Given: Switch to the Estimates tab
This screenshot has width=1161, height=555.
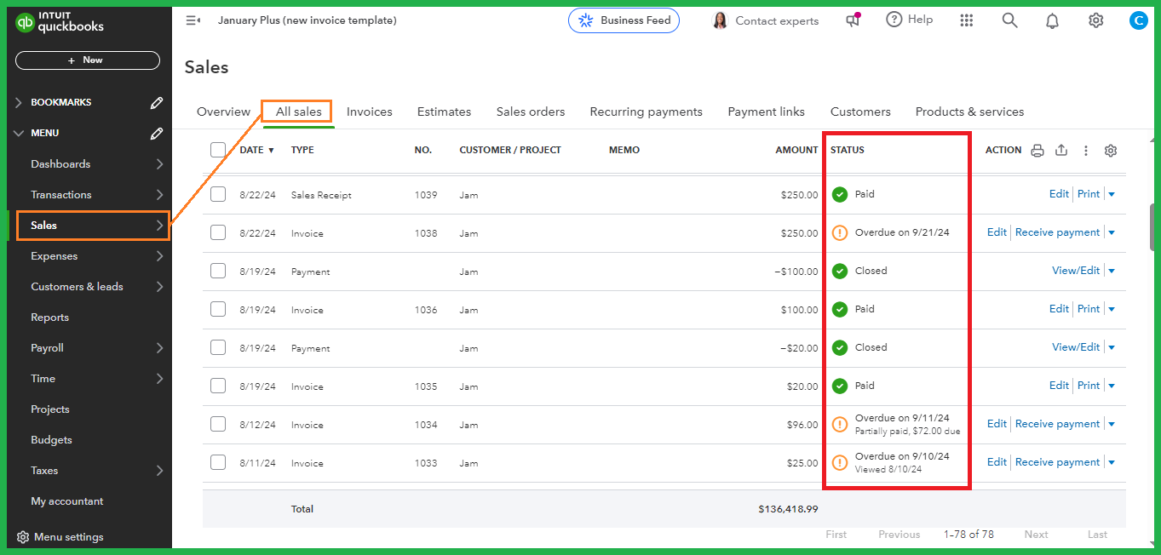Looking at the screenshot, I should (444, 112).
